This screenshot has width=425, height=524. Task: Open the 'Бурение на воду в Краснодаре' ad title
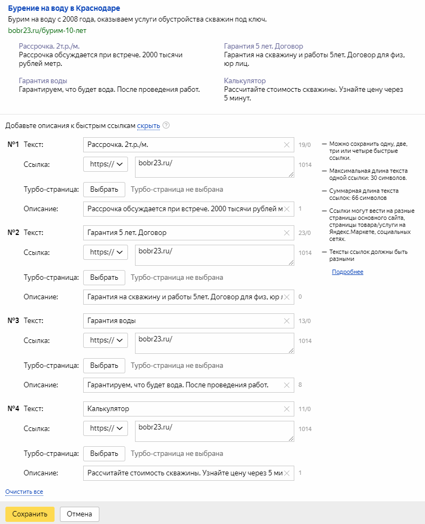64,8
